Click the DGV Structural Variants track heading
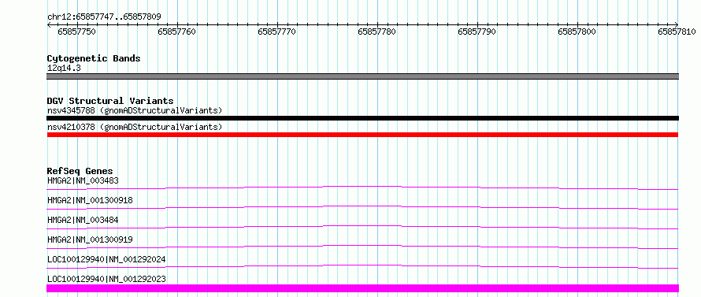Screen dimensions: 701x297 (110, 101)
